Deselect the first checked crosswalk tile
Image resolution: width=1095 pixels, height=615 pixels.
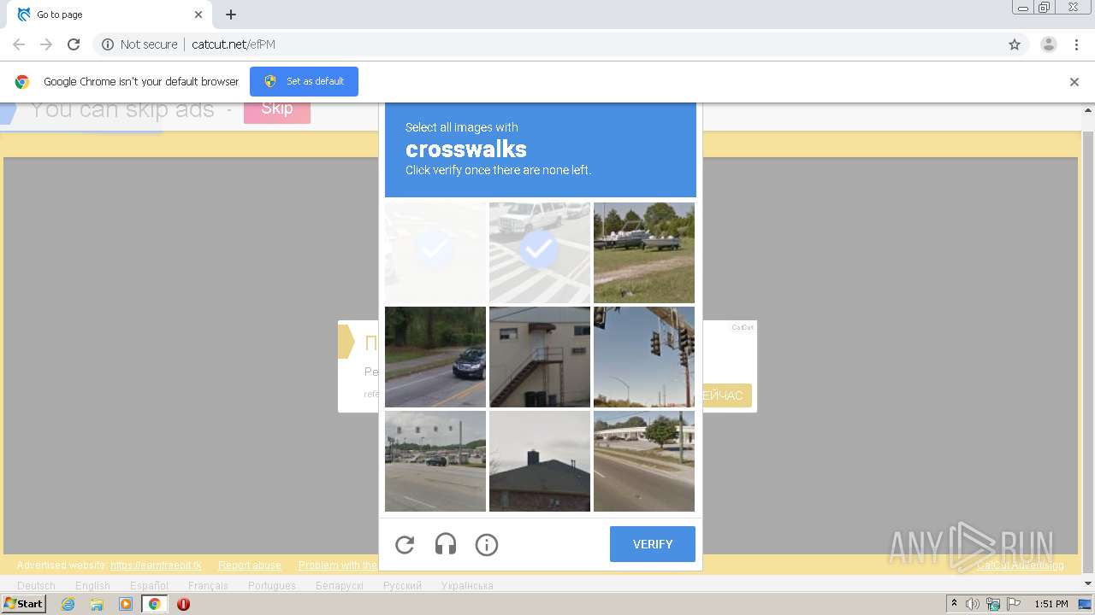(435, 253)
